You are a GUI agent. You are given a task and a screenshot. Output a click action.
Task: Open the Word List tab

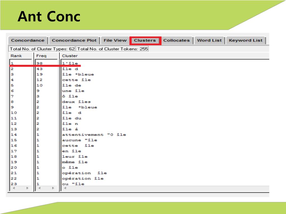(x=209, y=40)
